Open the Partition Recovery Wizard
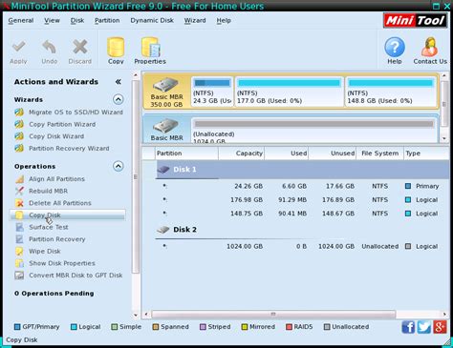Viewport: 453px width, 348px height. (69, 149)
